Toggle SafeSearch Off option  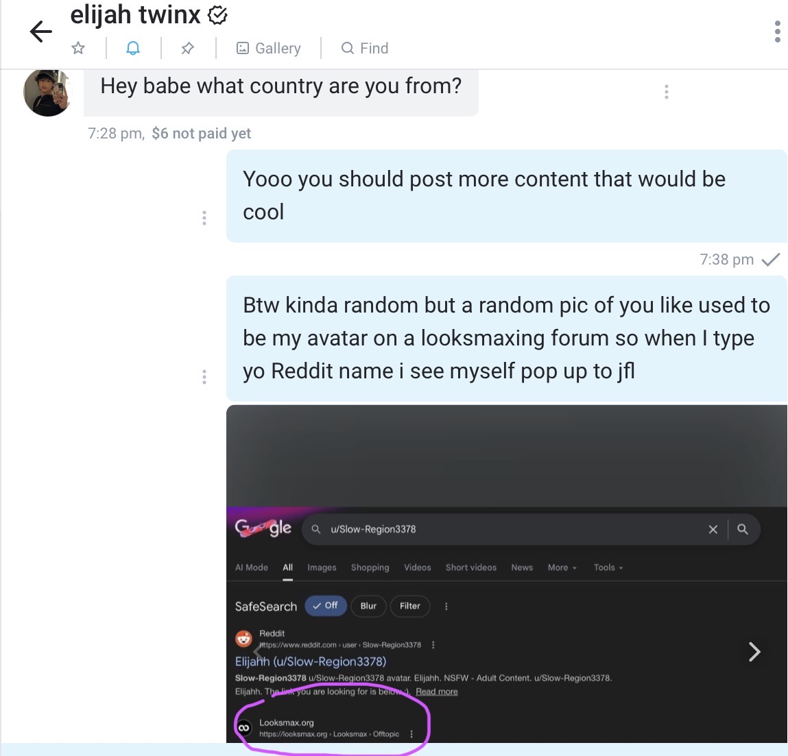pyautogui.click(x=326, y=606)
